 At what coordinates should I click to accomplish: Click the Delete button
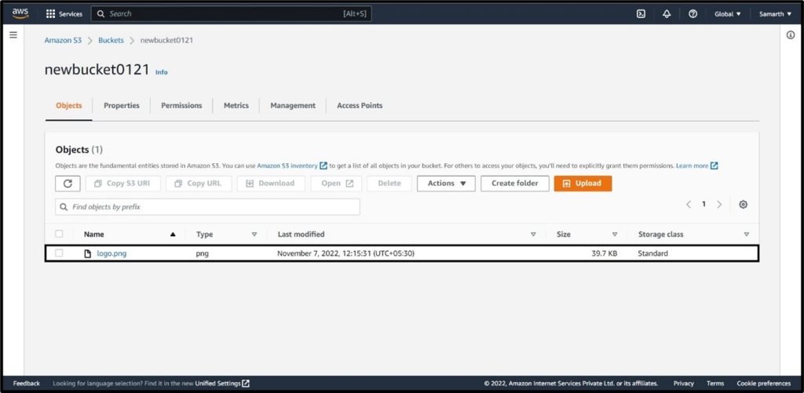(389, 184)
